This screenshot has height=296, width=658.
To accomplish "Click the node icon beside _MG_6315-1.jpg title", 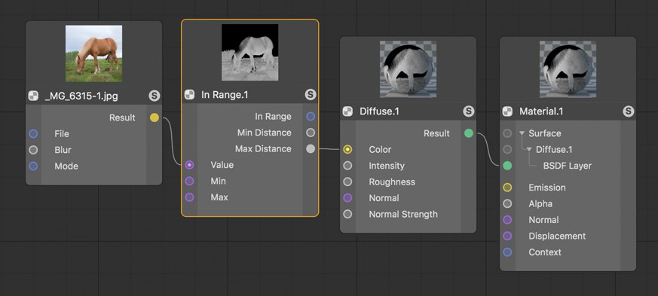I will coord(33,96).
